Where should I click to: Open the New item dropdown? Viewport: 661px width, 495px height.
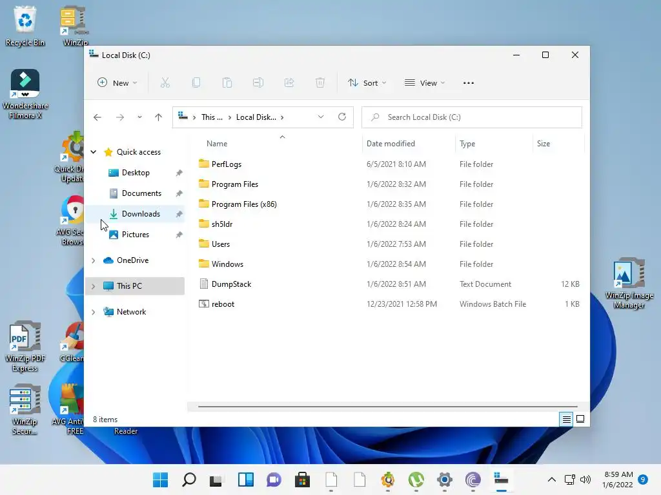(x=117, y=83)
